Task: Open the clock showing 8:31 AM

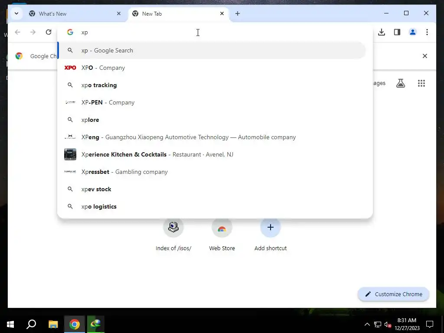Action: point(407,324)
